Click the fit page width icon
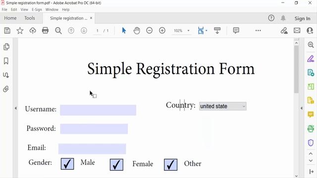Screen dimensions: 317x178 (201, 31)
